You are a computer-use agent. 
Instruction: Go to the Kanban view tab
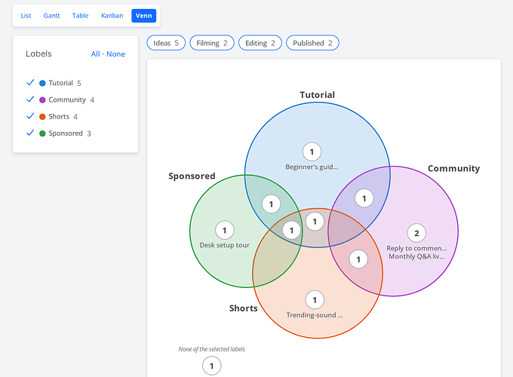(x=112, y=16)
